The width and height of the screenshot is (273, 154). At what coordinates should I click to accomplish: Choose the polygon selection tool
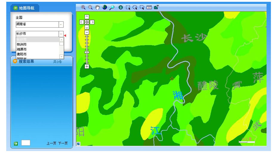coord(142,7)
